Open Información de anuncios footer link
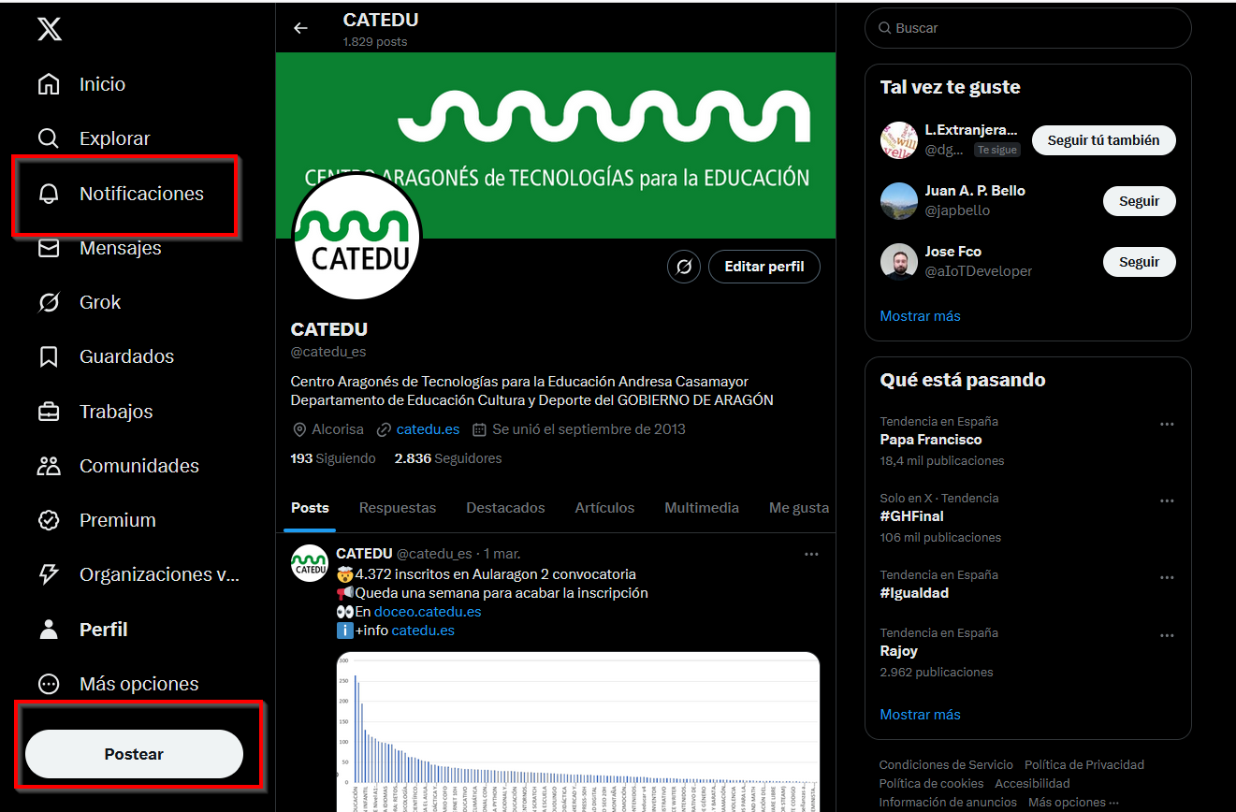1236x812 pixels. [x=948, y=802]
